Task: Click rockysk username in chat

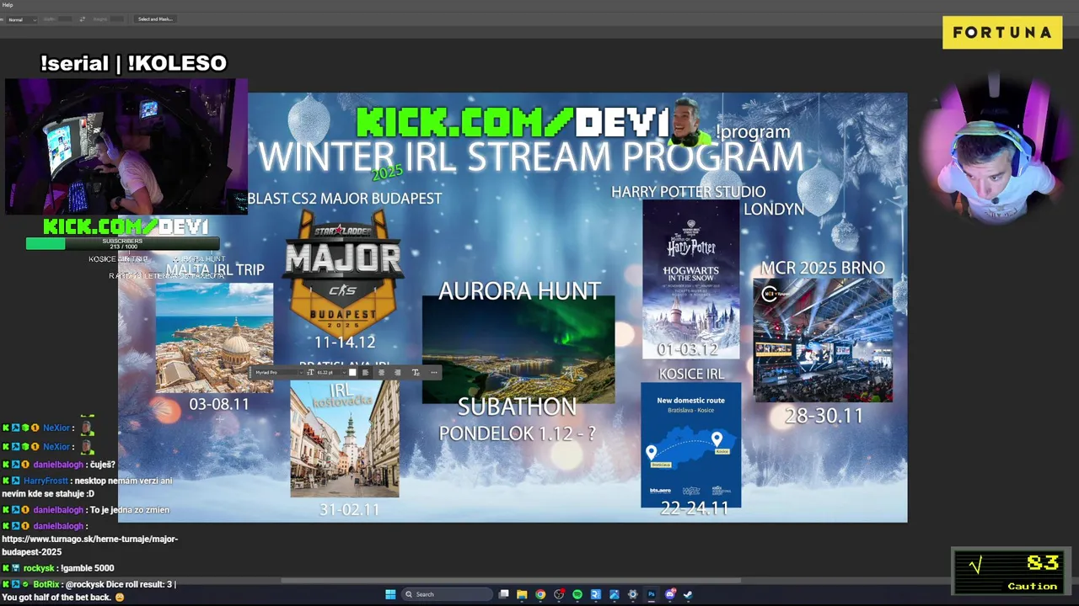Action: point(39,568)
